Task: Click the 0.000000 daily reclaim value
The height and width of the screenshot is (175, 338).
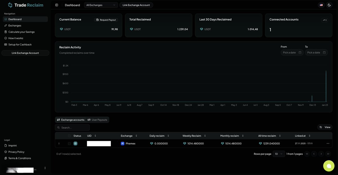Action: click(x=161, y=144)
